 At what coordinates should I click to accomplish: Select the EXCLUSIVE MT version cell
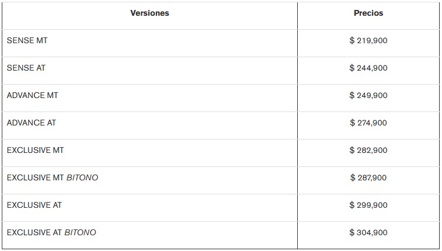tap(35, 151)
